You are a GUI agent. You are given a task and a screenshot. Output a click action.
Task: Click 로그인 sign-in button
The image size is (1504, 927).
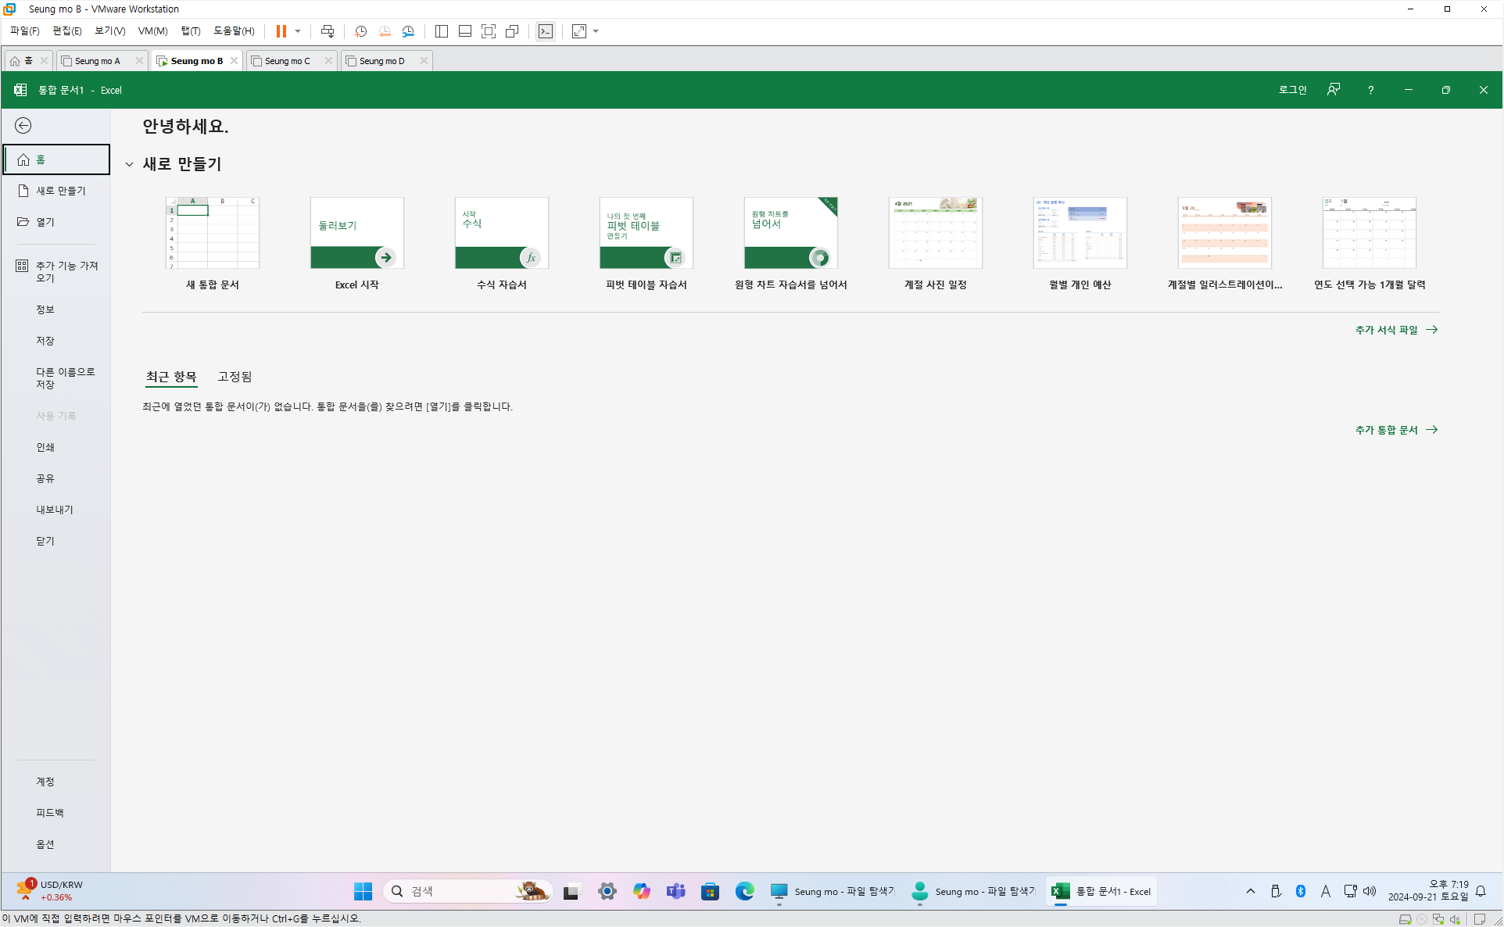tap(1292, 90)
